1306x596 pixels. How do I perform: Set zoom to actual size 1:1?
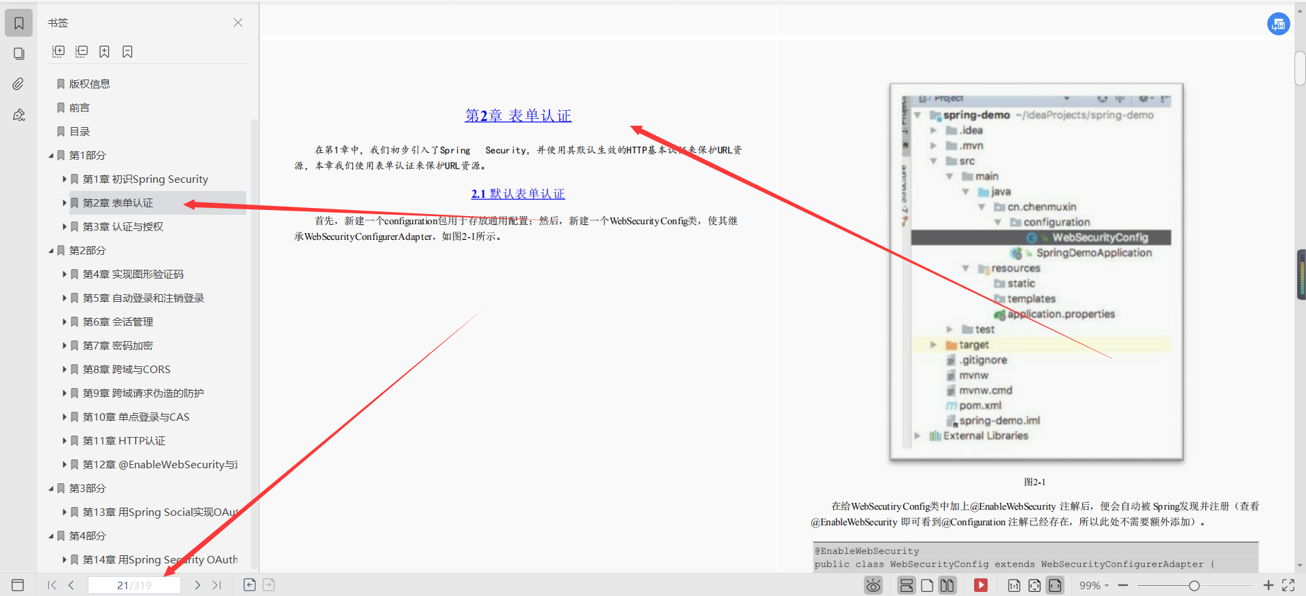click(1014, 585)
